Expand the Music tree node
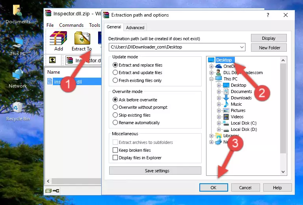This screenshot has height=205, width=303. [x=219, y=104]
